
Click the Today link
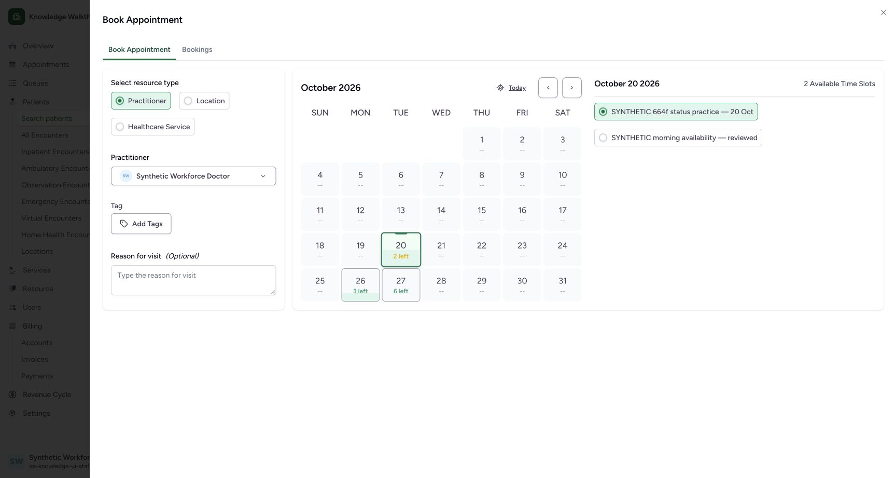(517, 88)
